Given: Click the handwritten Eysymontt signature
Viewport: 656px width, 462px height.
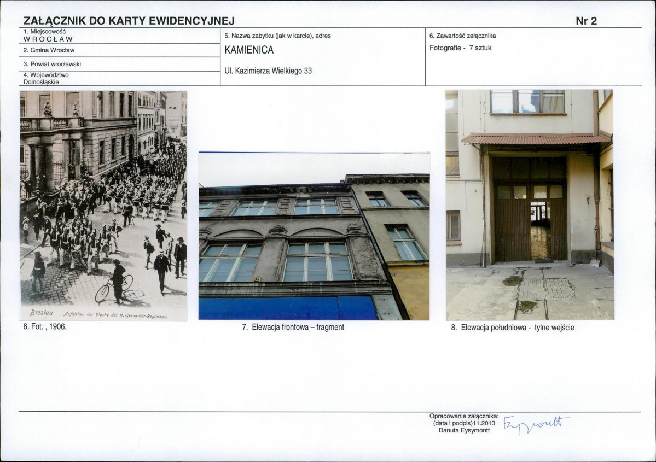Looking at the screenshot, I should coord(536,424).
